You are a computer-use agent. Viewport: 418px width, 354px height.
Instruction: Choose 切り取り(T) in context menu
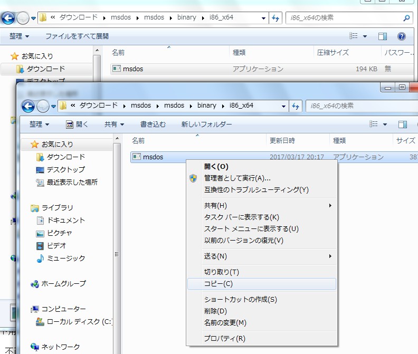pos(262,272)
